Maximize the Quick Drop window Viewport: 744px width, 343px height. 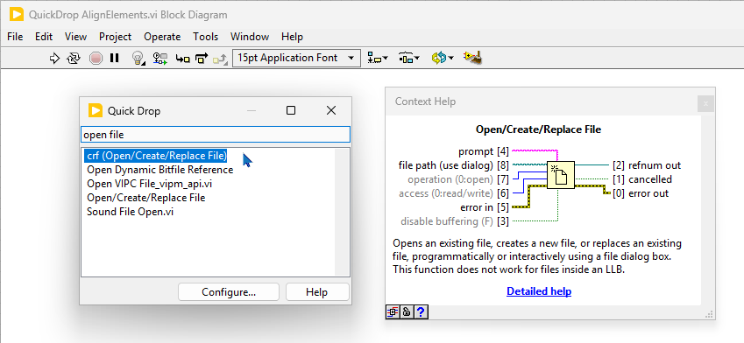[291, 110]
